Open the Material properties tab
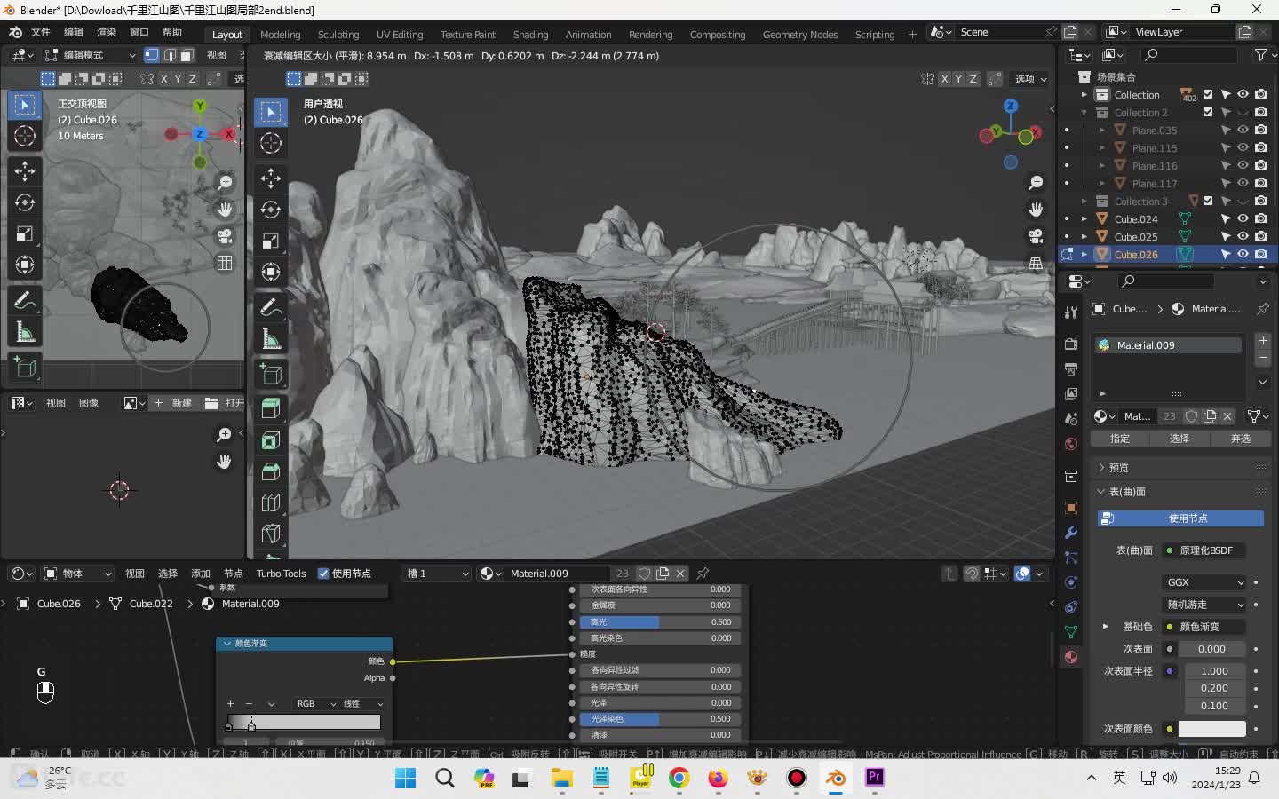The width and height of the screenshot is (1279, 799). (1071, 657)
